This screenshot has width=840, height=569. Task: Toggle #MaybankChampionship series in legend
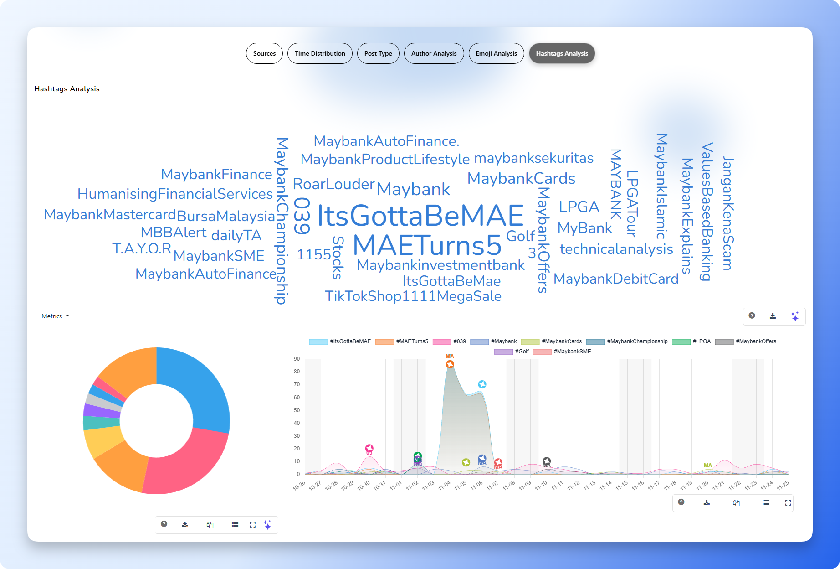click(x=627, y=341)
